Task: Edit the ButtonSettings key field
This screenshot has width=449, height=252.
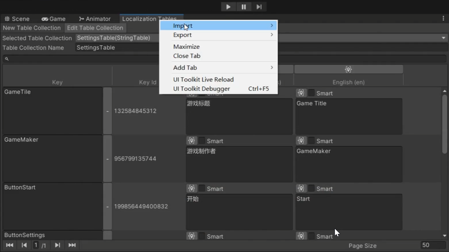Action: pos(53,235)
